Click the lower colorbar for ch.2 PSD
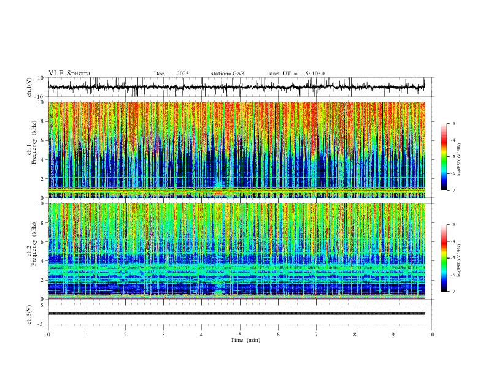 pos(444,258)
